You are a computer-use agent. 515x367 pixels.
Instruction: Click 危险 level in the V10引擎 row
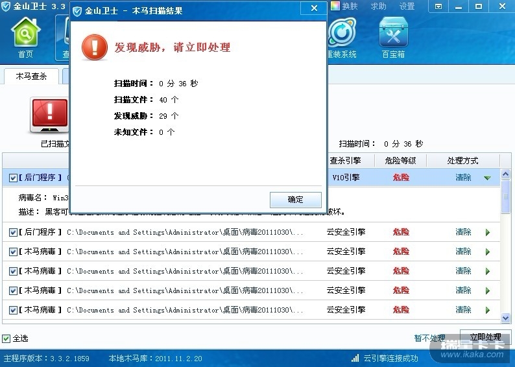401,178
